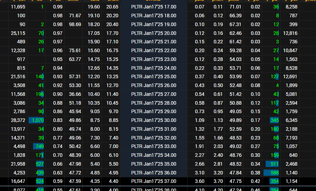
Task: Click call bid 12.20 on the 25.00 strike
Action: coord(94,76)
